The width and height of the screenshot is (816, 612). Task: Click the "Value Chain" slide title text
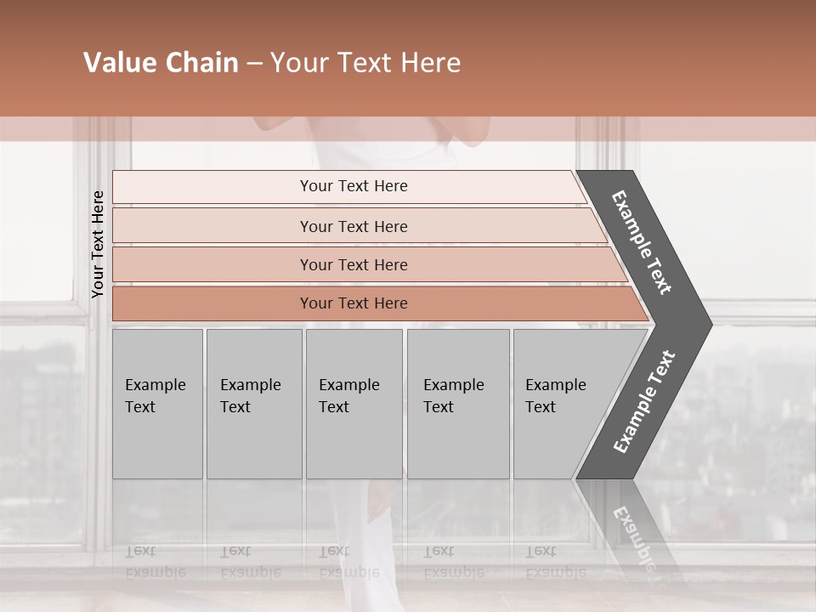click(161, 63)
